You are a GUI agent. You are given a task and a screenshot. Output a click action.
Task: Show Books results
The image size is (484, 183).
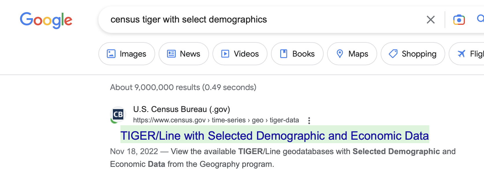point(297,54)
